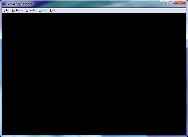Open the Cheats menu
The image size is (188, 137).
pos(31,10)
